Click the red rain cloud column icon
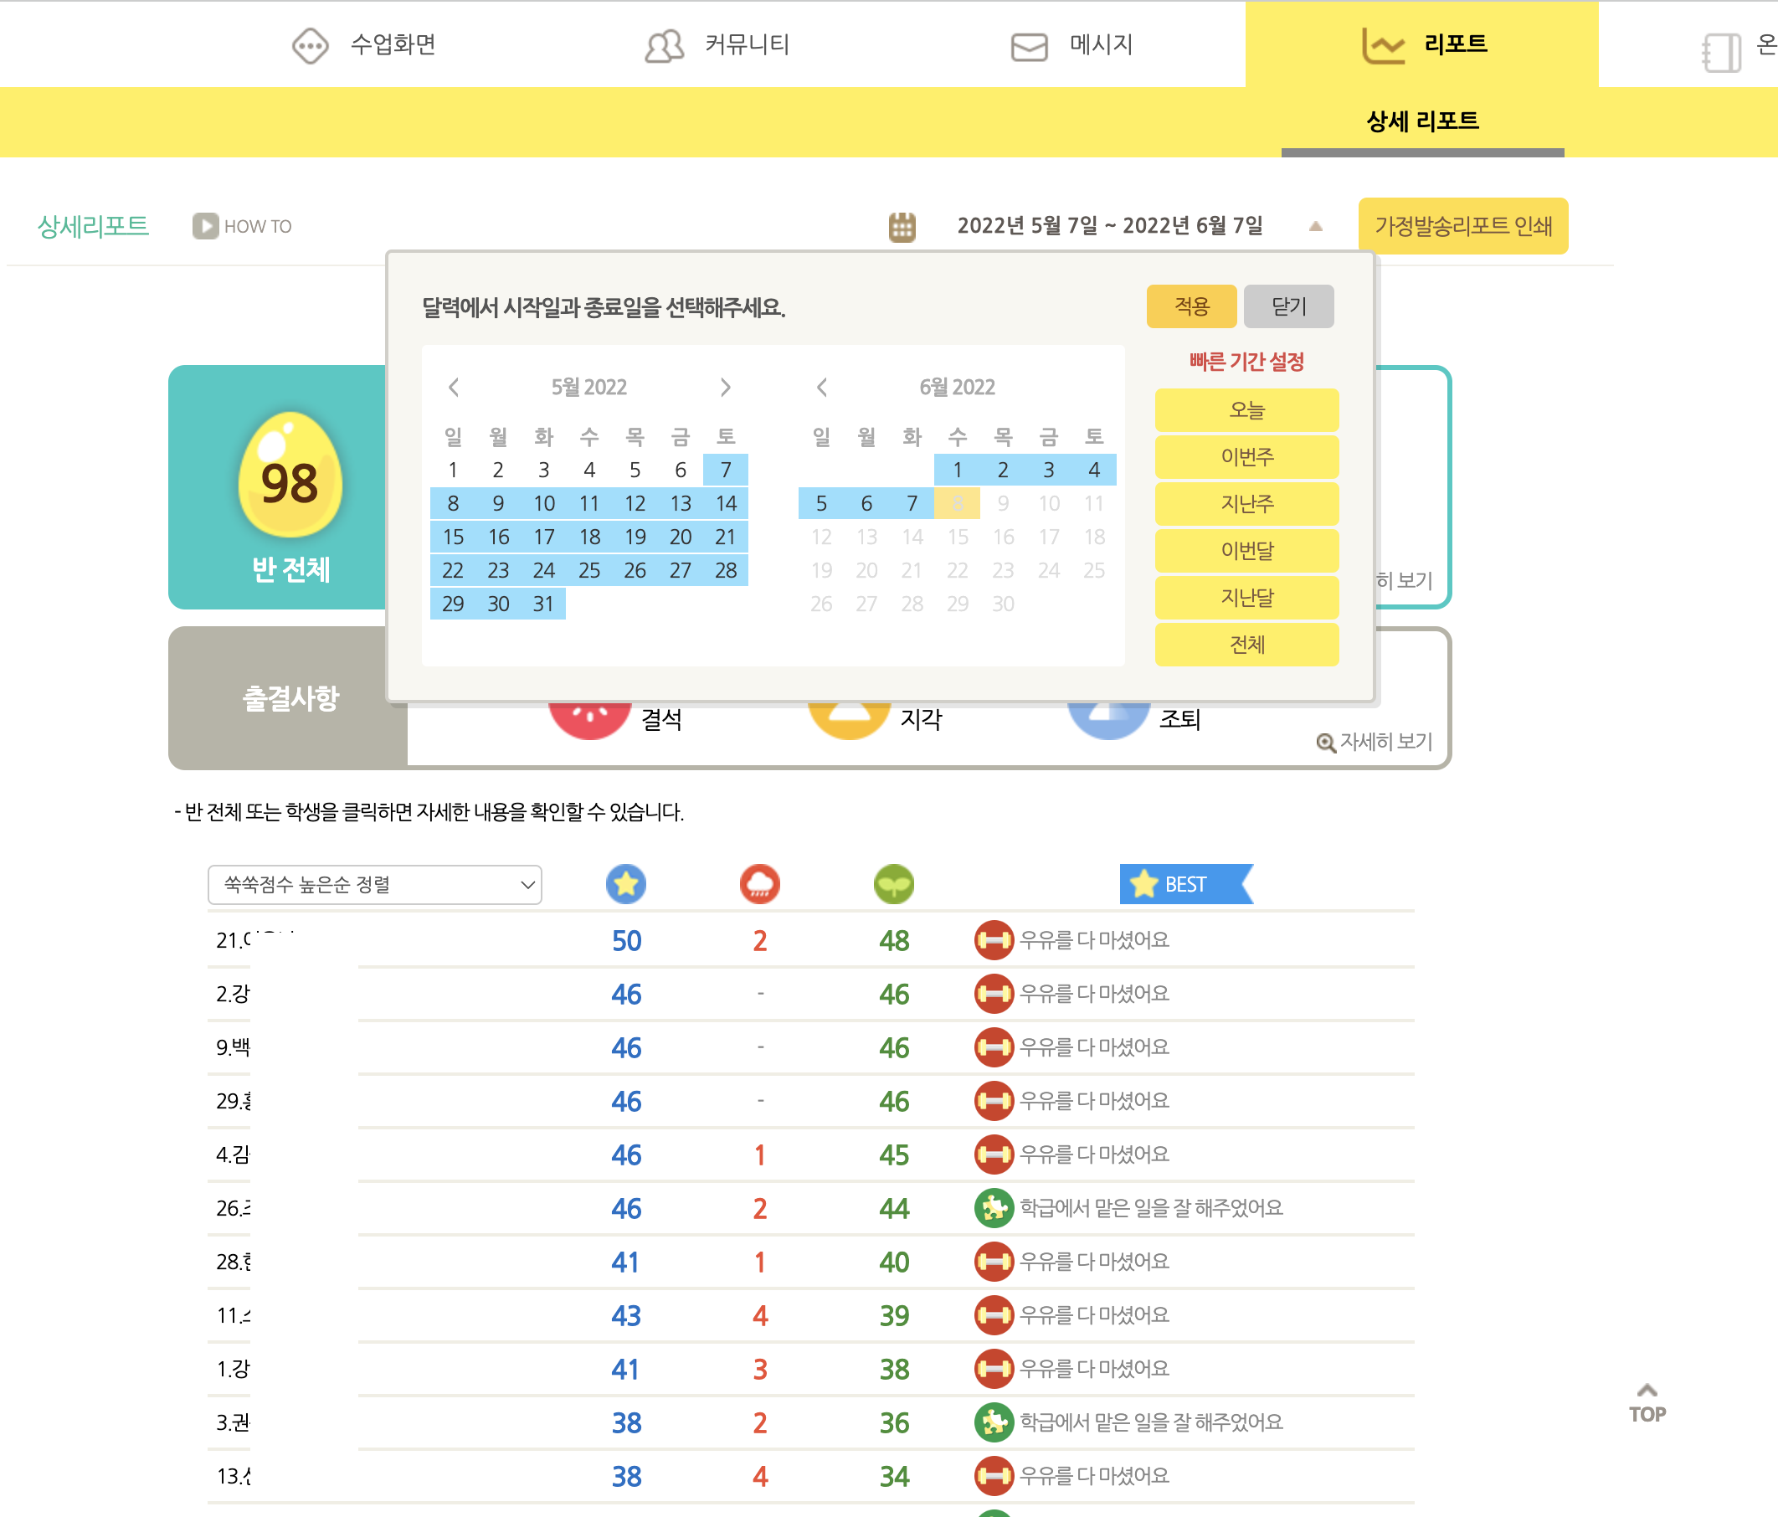Screen dimensions: 1778x1517 click(759, 884)
